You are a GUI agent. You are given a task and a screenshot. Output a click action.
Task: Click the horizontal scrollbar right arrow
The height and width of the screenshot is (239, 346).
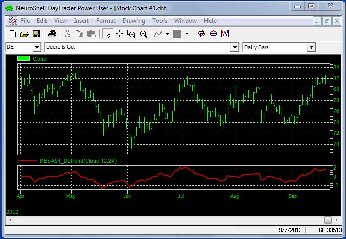coord(336,220)
